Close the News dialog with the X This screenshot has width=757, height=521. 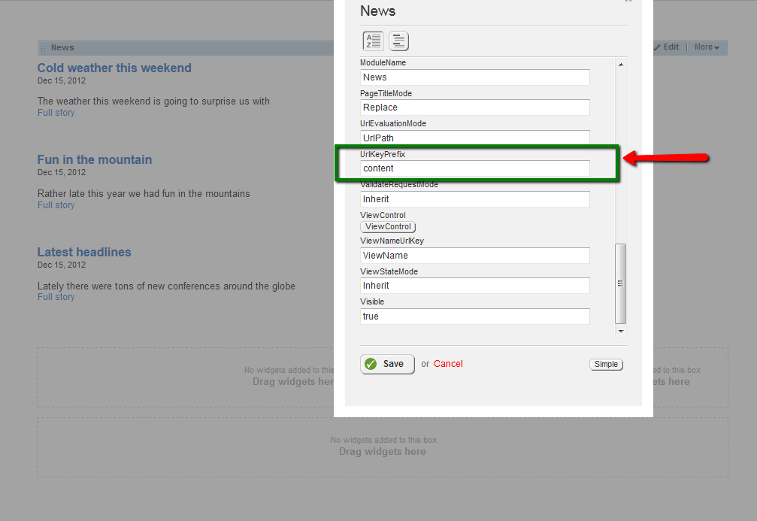(x=628, y=2)
